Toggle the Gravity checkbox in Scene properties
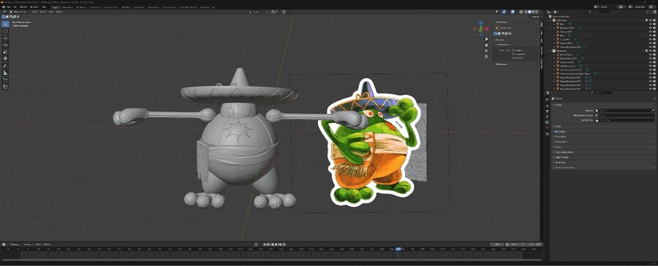Image resolution: width=658 pixels, height=266 pixels. [557, 131]
